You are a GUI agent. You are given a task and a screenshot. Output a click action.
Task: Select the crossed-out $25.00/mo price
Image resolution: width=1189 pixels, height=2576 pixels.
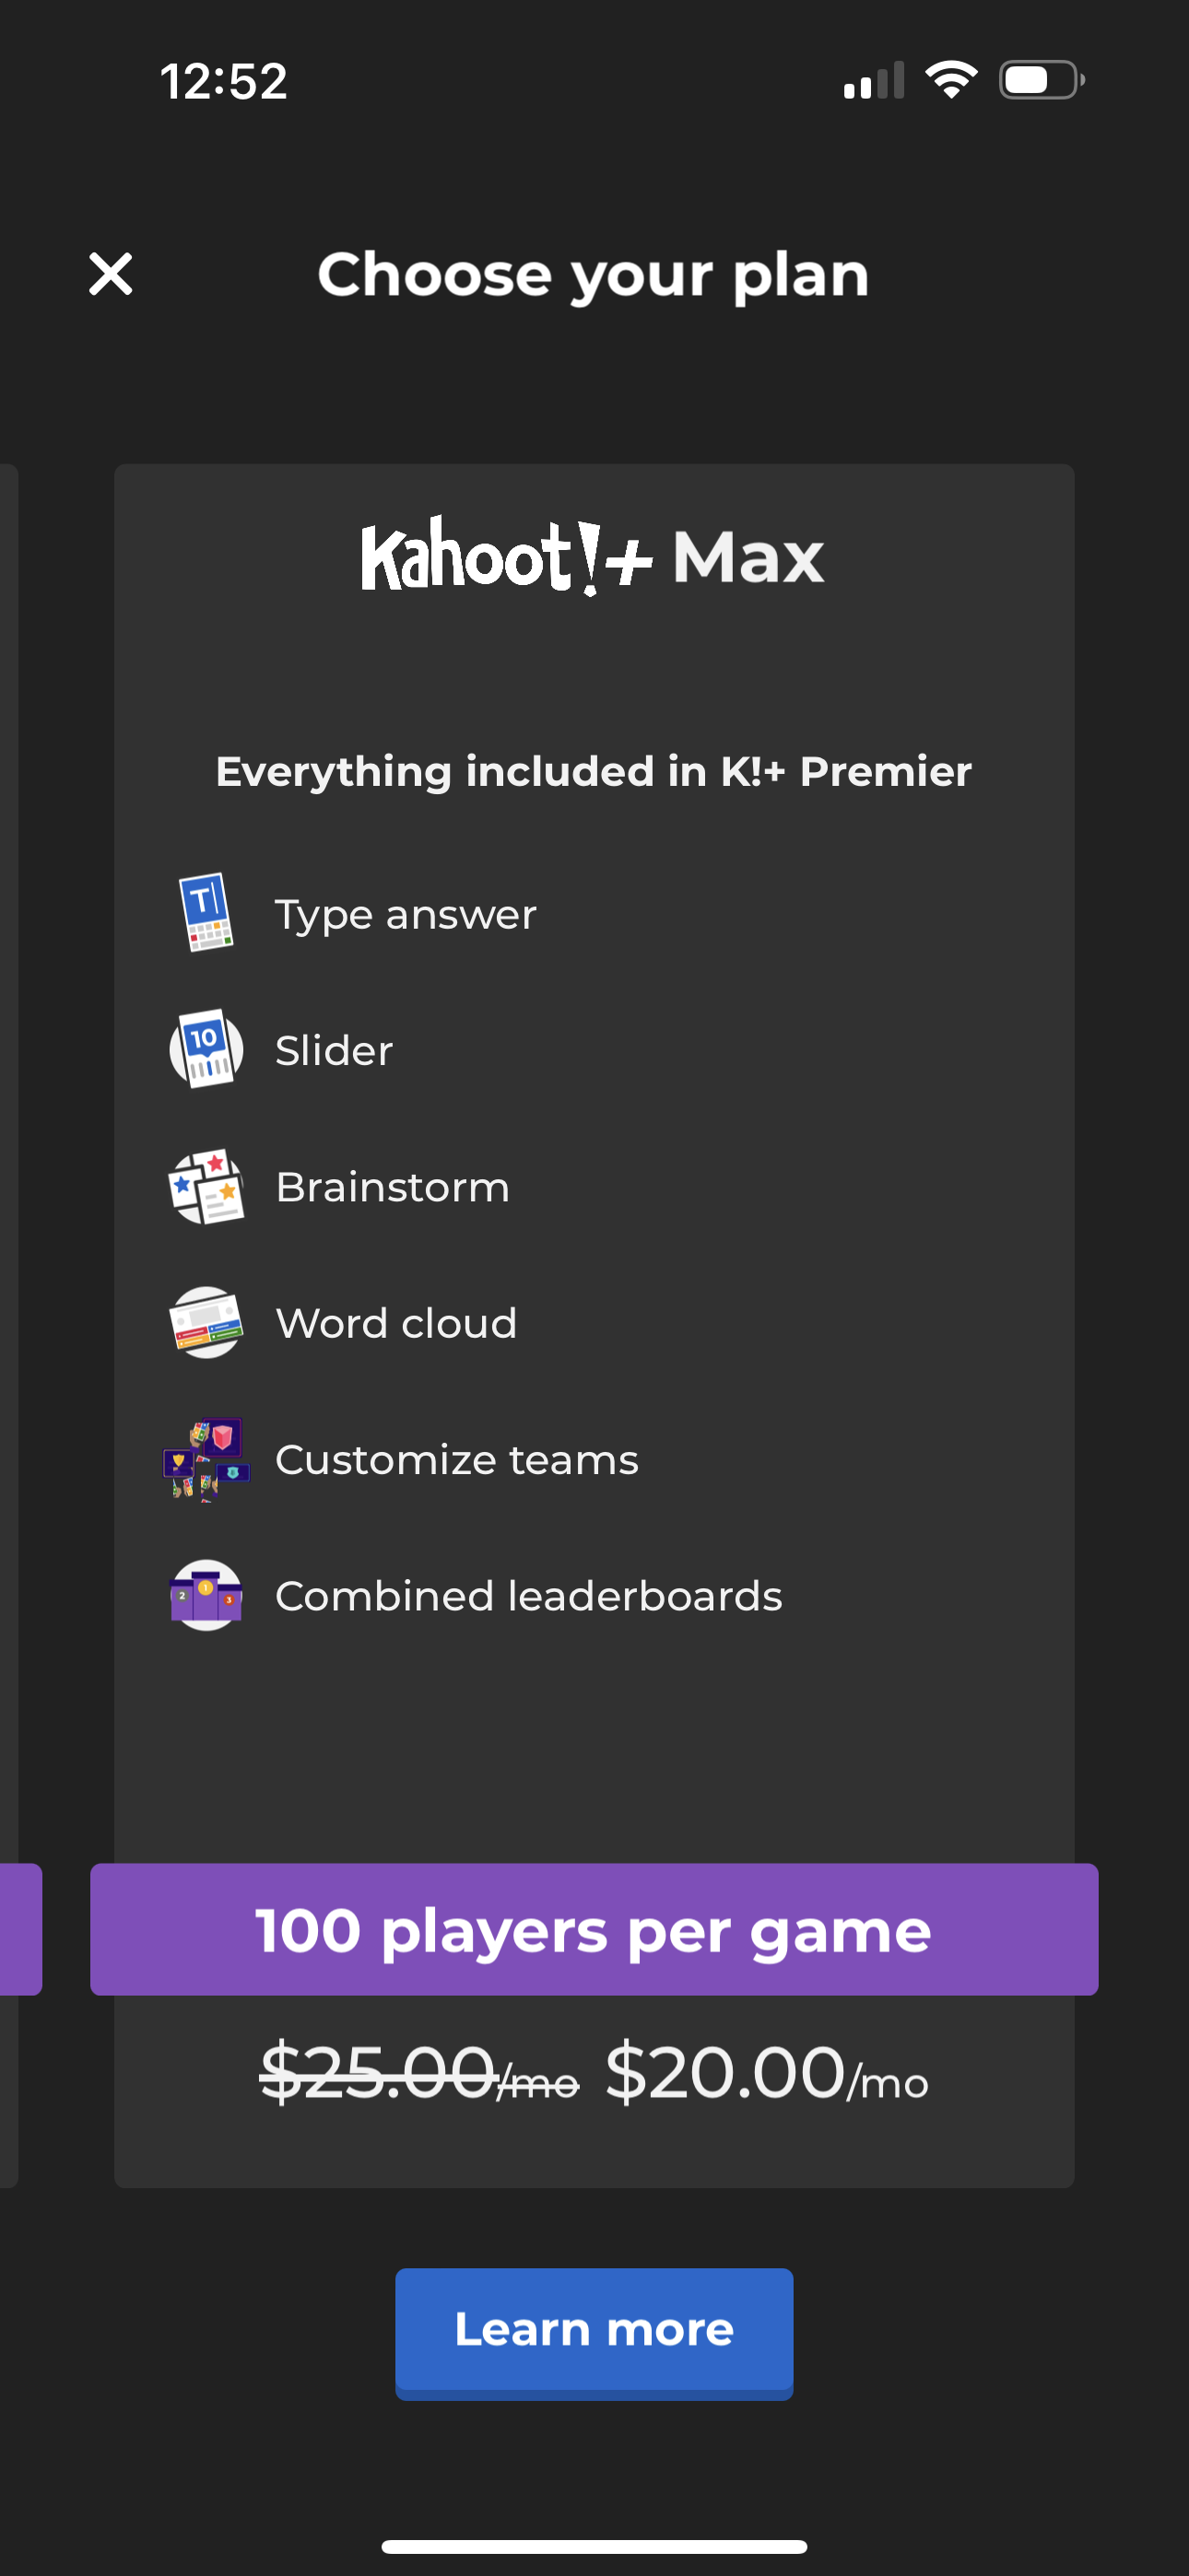click(420, 2081)
